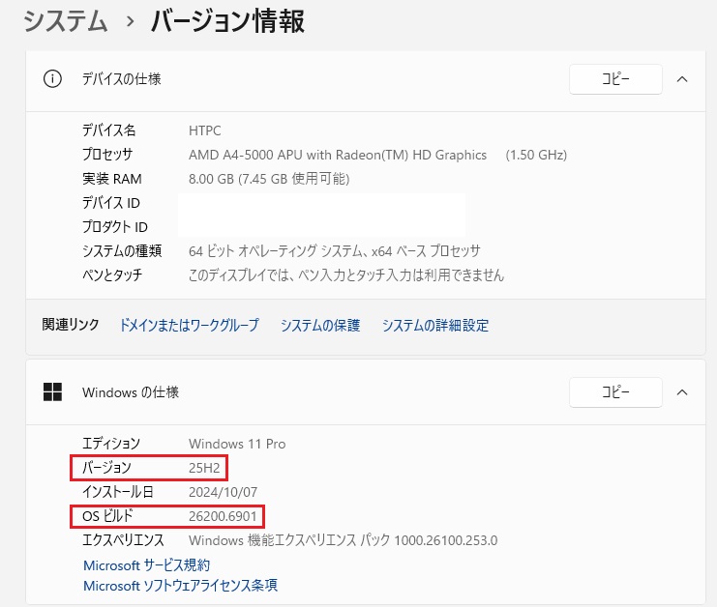Go back to システム in the breadcrumb
717x607 pixels.
[x=66, y=21]
